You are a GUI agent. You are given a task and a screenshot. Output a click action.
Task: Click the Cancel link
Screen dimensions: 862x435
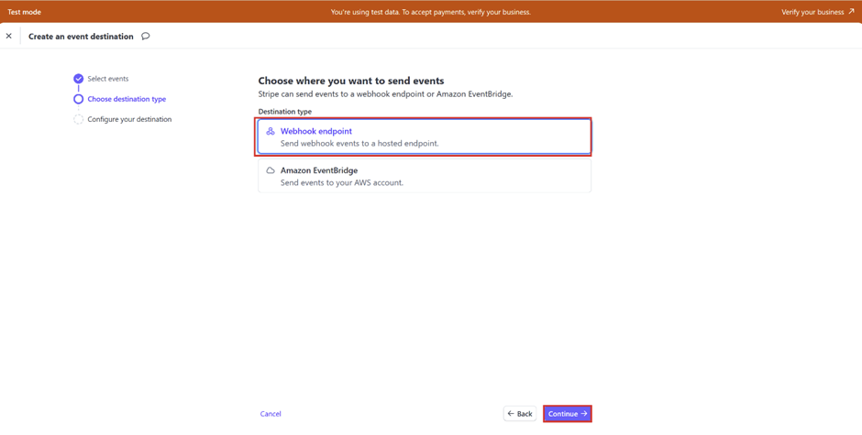[x=271, y=414]
